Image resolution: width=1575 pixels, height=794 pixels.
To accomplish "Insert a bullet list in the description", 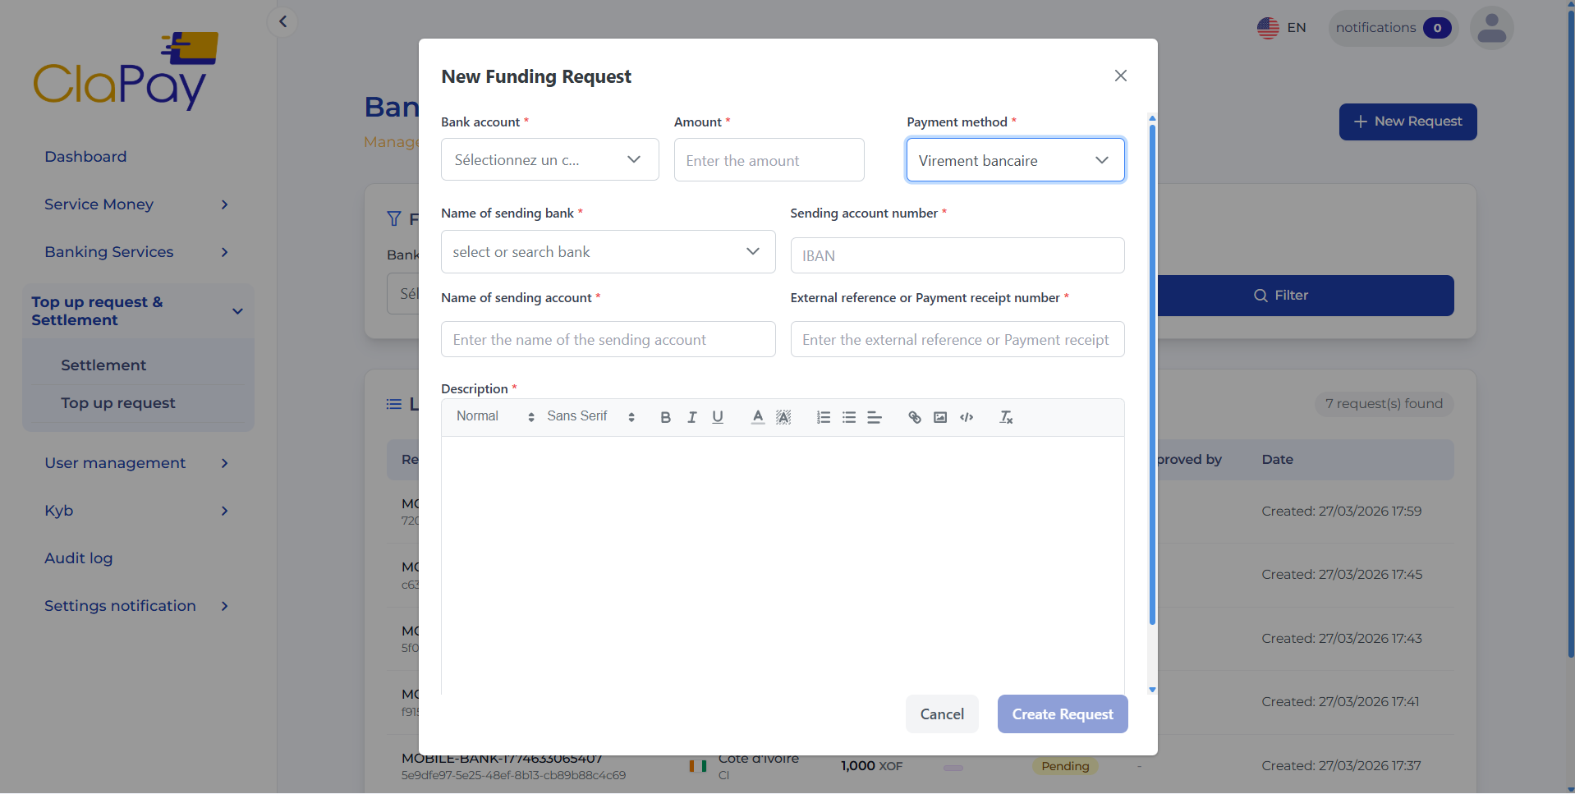I will coord(849,417).
